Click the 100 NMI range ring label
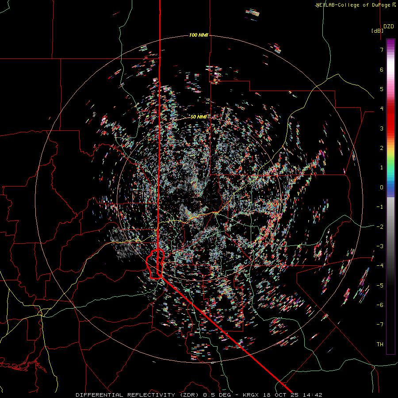 click(x=199, y=35)
